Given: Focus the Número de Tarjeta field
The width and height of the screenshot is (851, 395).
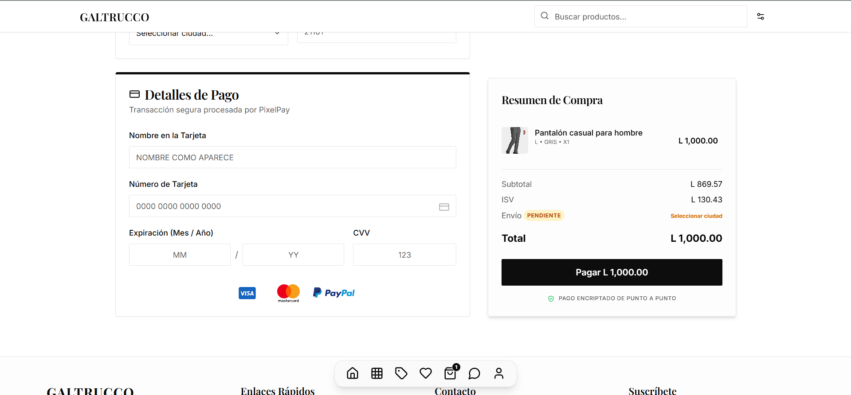Looking at the screenshot, I should pos(284,206).
